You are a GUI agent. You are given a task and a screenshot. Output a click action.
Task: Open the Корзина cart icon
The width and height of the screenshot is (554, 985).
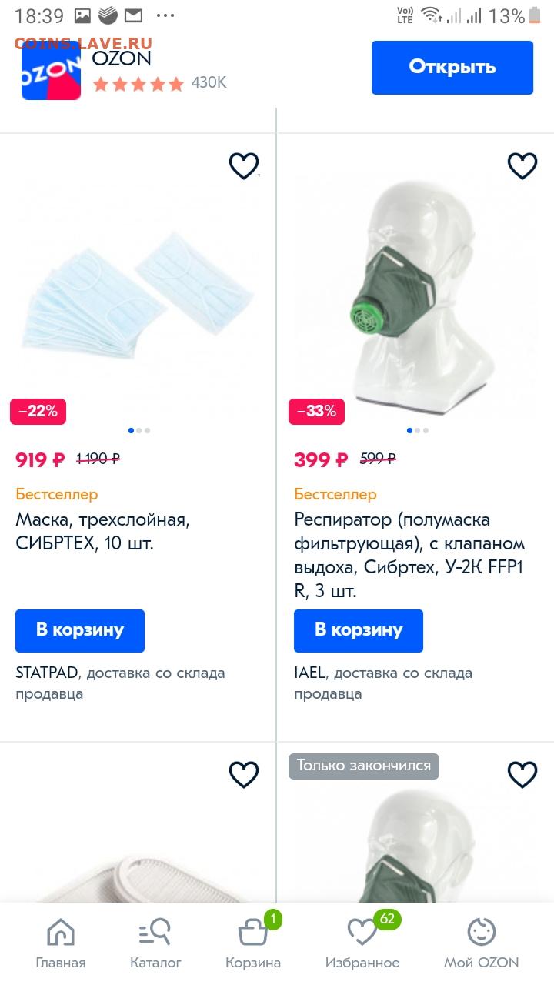coord(253,941)
